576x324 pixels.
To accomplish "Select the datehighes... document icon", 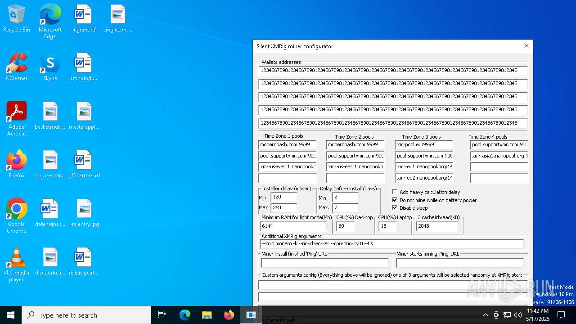I will point(50,213).
